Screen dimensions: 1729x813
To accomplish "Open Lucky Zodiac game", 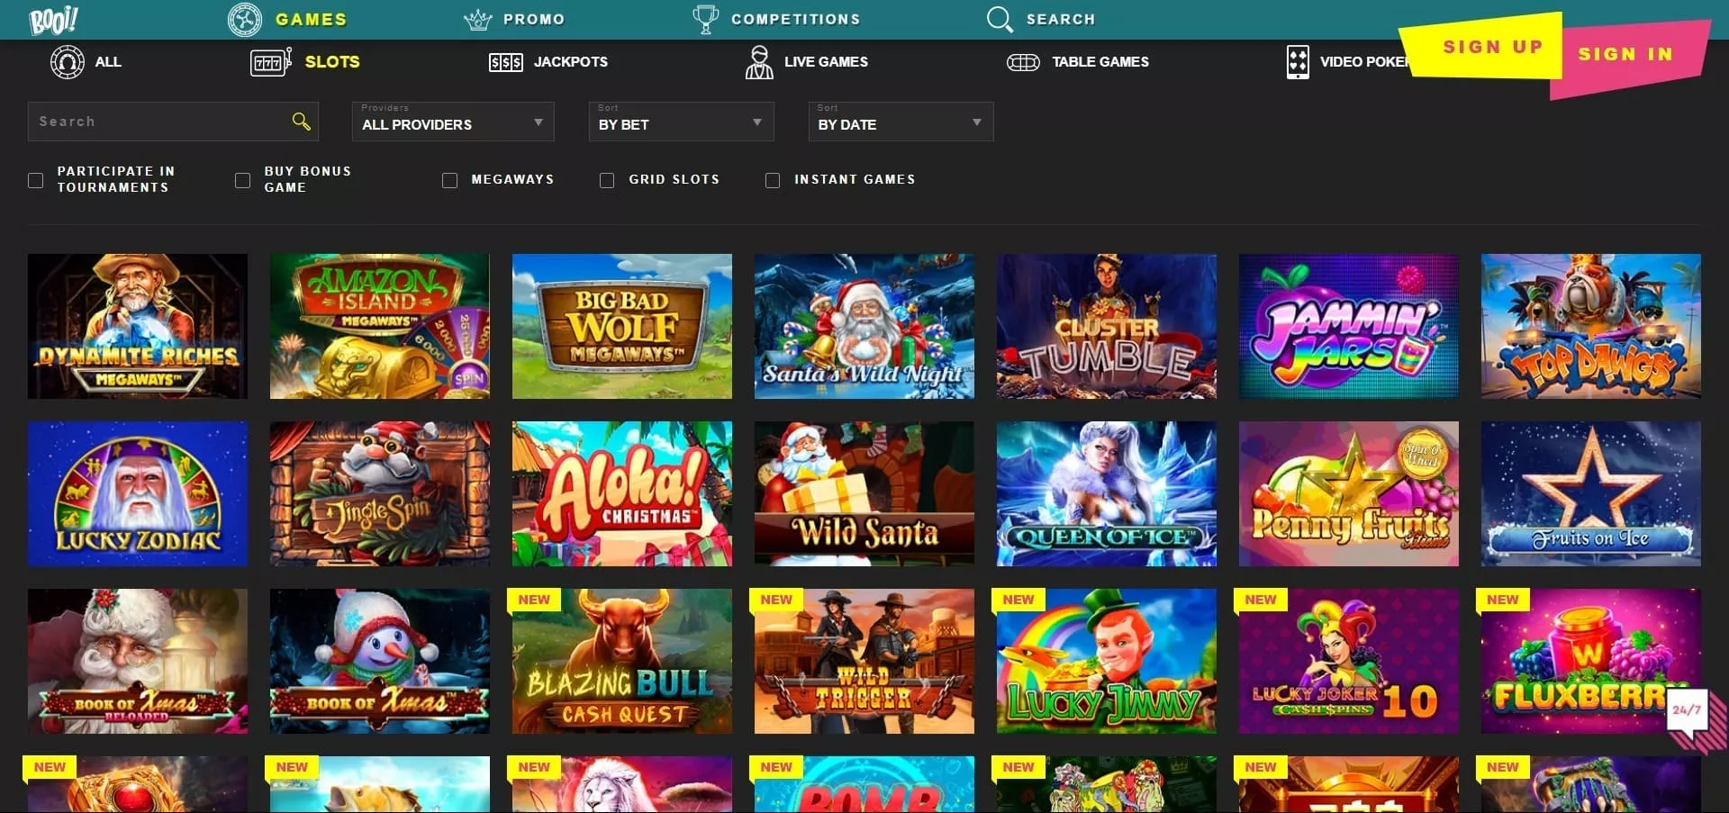I will [138, 493].
